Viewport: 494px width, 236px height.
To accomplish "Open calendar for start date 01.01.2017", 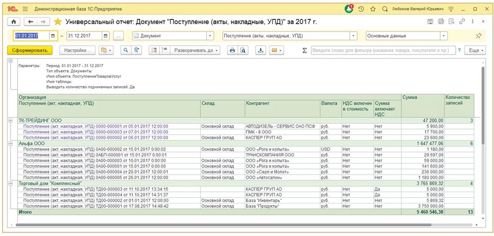I will tap(53, 36).
